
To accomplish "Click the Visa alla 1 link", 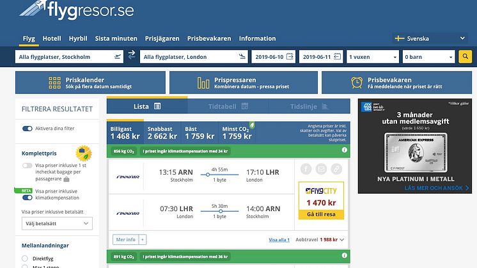I will click(279, 240).
